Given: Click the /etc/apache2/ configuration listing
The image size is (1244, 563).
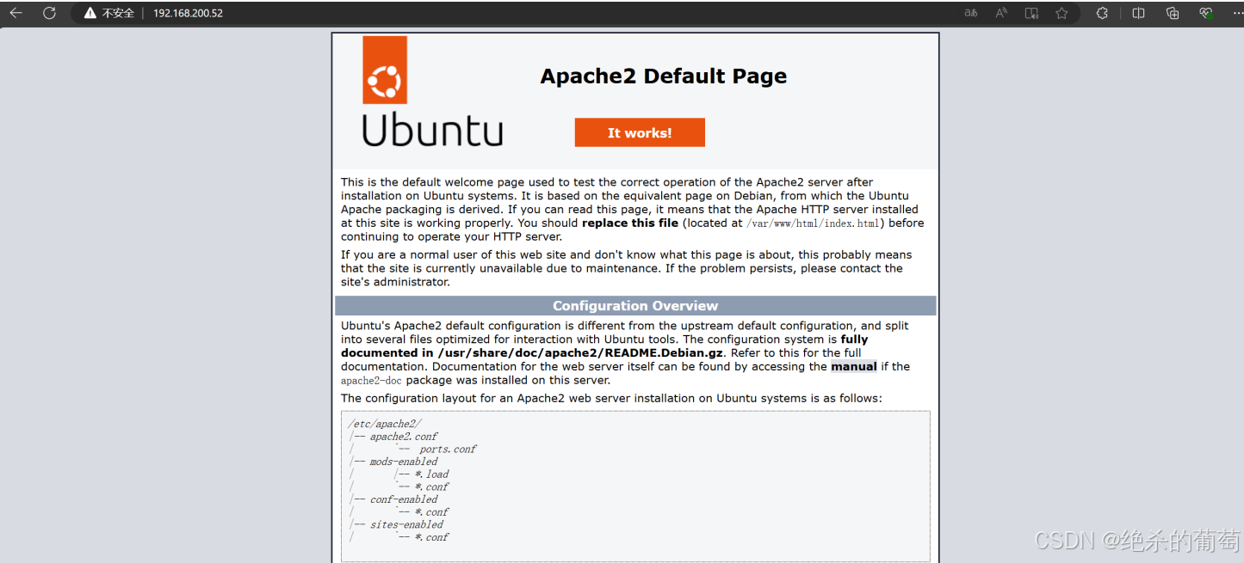Looking at the screenshot, I should 385,423.
